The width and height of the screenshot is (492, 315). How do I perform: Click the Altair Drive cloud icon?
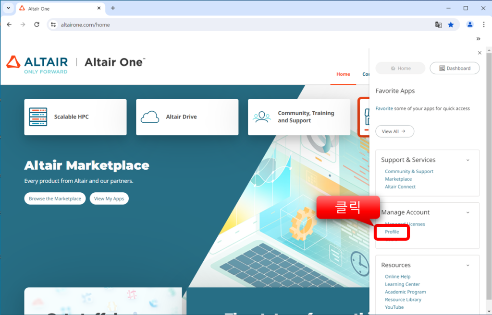coord(150,117)
